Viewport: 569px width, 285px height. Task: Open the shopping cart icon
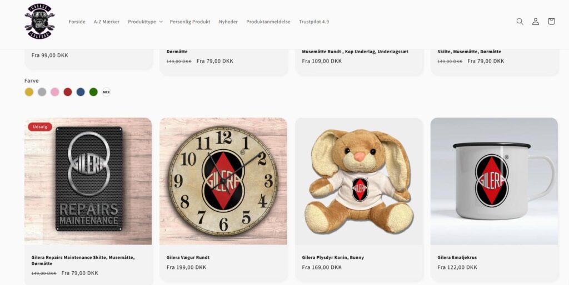(551, 22)
